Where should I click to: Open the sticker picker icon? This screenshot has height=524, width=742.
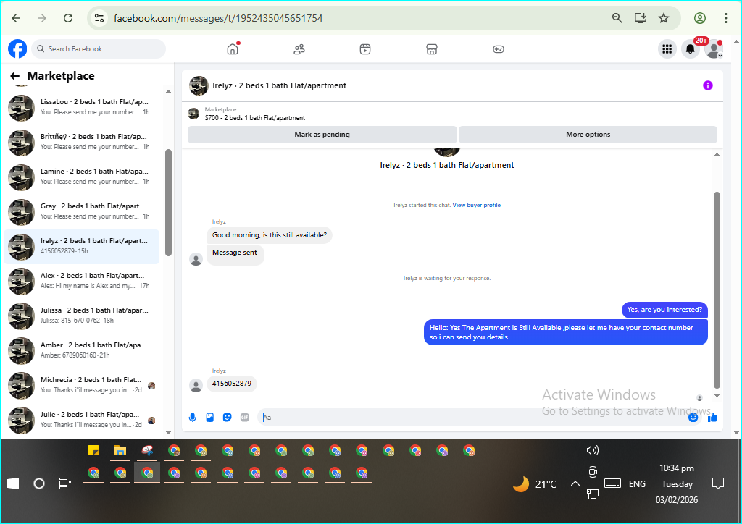pyautogui.click(x=227, y=417)
